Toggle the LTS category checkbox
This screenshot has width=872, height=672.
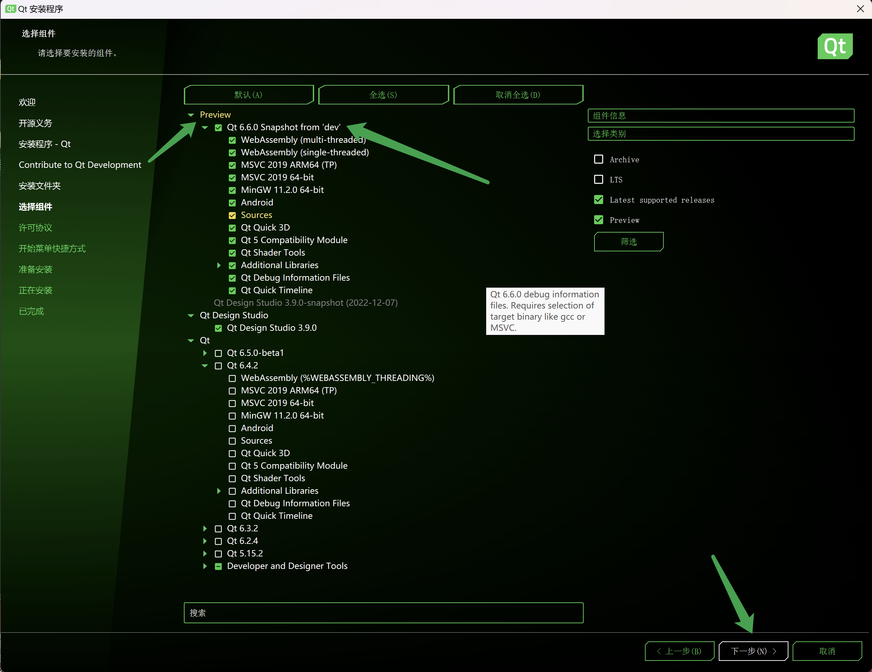click(599, 179)
